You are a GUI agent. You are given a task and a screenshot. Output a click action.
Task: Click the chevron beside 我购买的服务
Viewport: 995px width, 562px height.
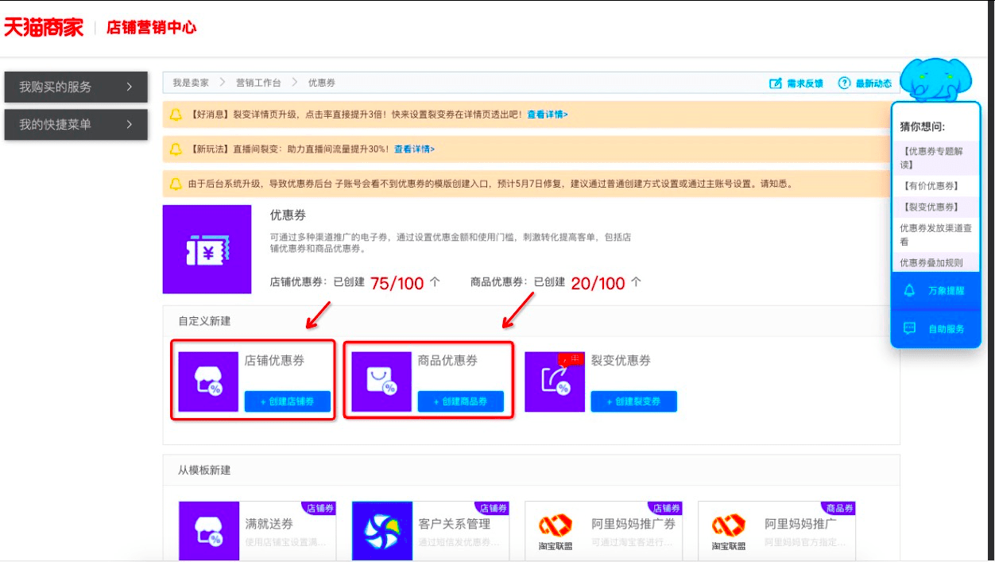[x=130, y=87]
